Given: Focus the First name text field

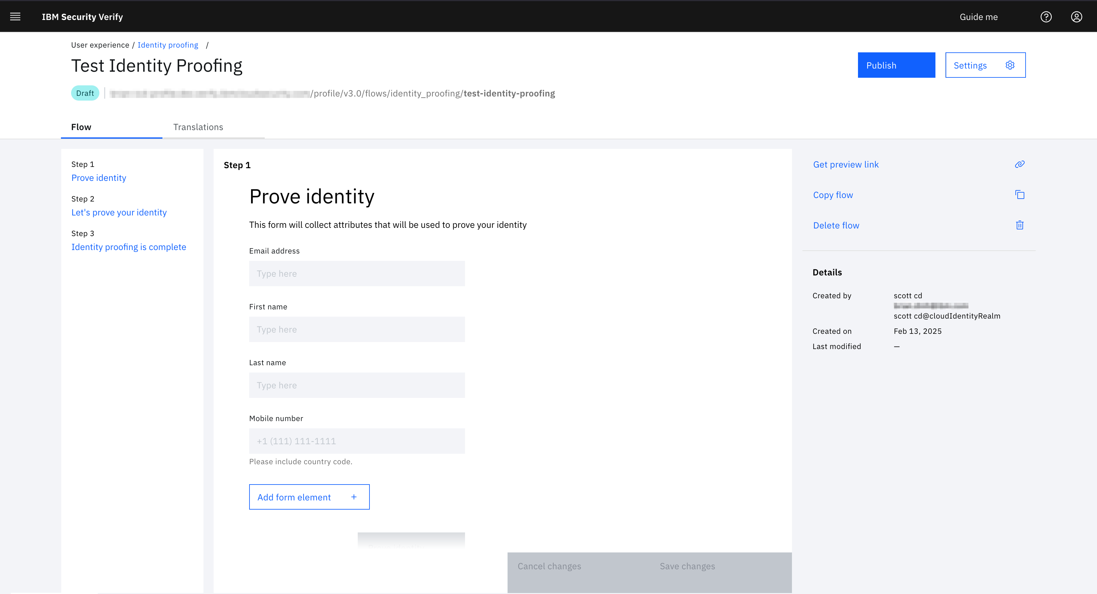Looking at the screenshot, I should [x=356, y=329].
